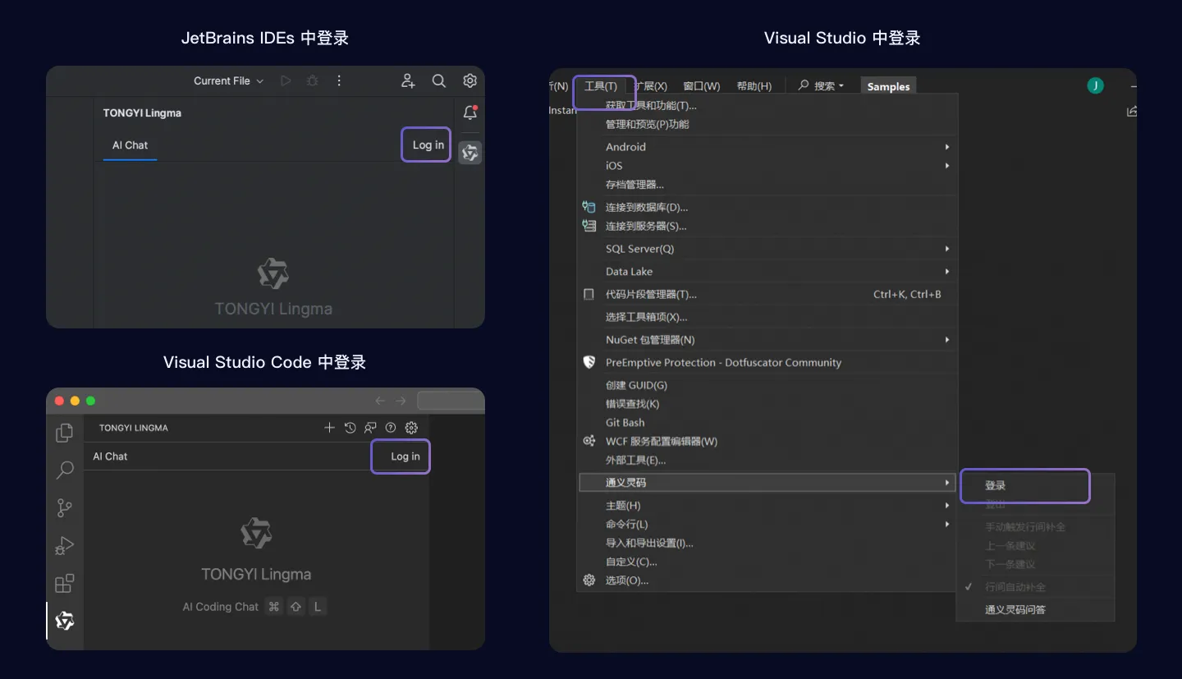Click the Samples solution label in Visual Studio

[x=888, y=86]
